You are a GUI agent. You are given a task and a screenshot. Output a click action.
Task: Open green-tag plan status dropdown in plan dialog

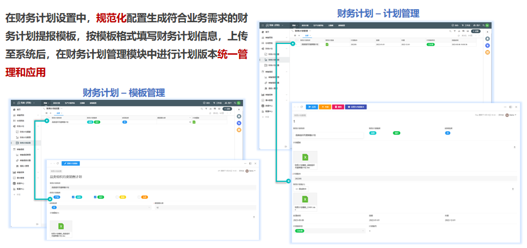(330, 231)
